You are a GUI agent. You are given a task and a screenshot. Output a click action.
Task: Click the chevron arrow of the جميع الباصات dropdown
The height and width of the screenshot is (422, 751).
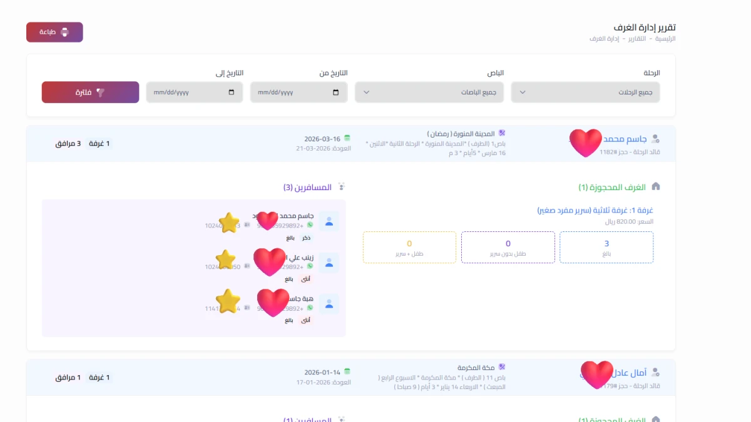(367, 93)
